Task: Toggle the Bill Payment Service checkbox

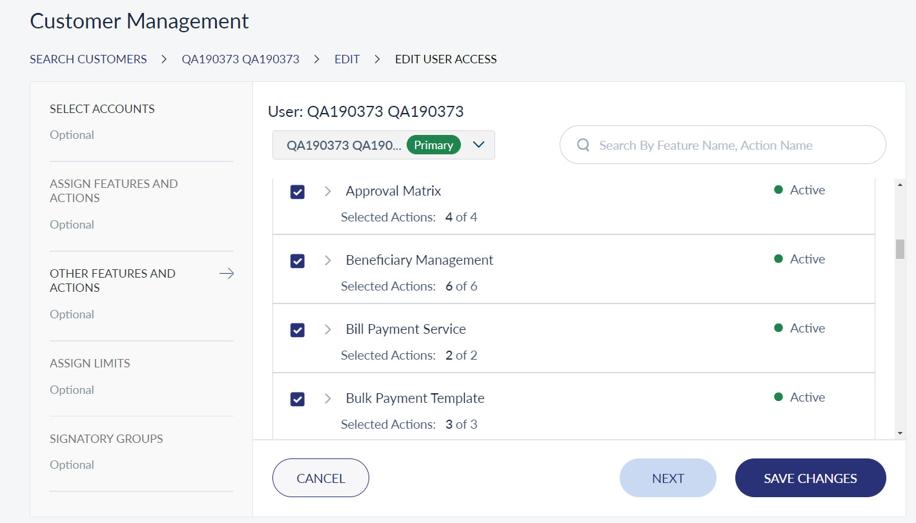Action: 298,330
